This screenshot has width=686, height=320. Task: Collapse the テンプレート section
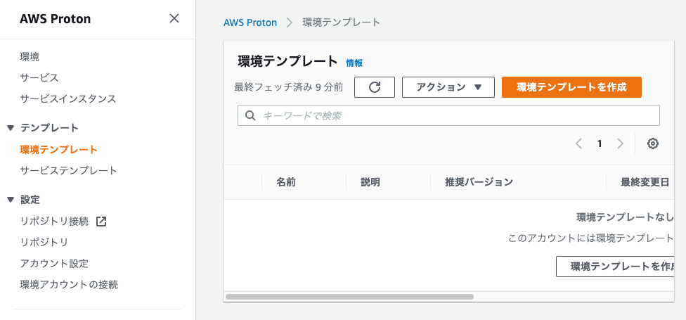pyautogui.click(x=11, y=128)
